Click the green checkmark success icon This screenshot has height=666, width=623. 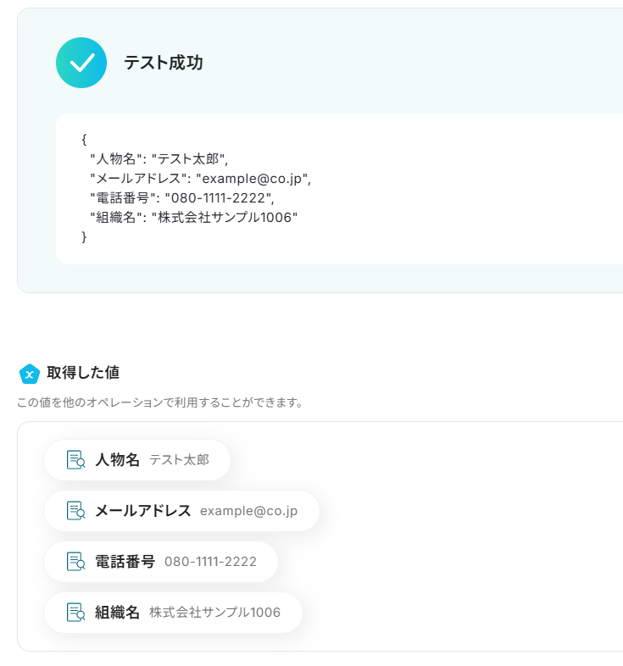coord(81,63)
